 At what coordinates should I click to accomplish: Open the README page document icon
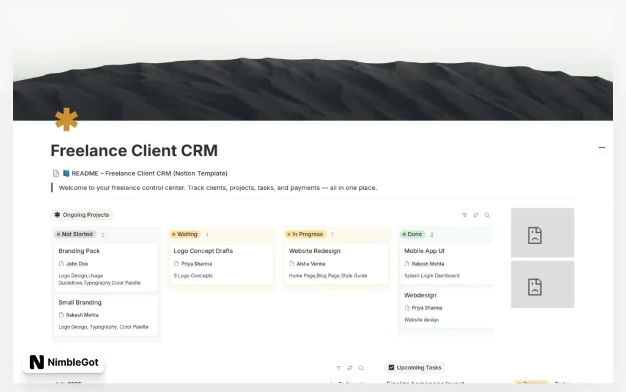coord(56,173)
